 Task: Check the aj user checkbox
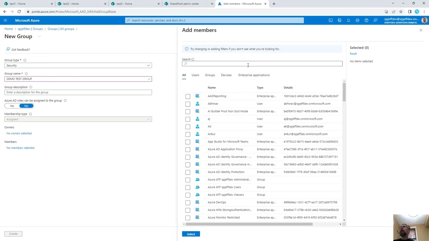click(188, 119)
